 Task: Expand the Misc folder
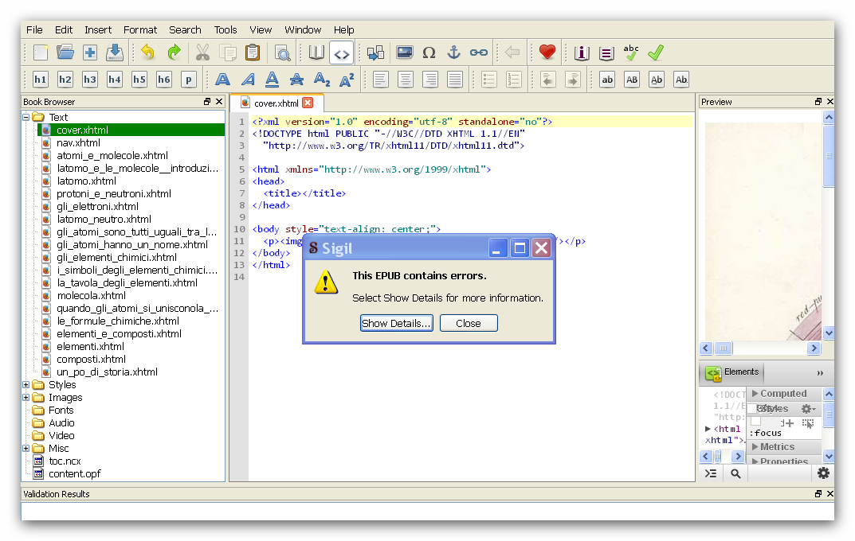pos(25,449)
